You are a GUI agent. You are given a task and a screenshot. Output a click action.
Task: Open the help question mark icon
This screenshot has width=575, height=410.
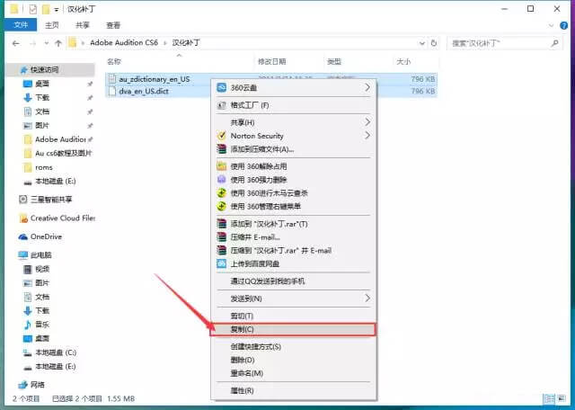[564, 25]
